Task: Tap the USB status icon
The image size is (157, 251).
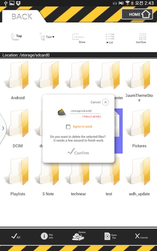Action: (5, 3)
